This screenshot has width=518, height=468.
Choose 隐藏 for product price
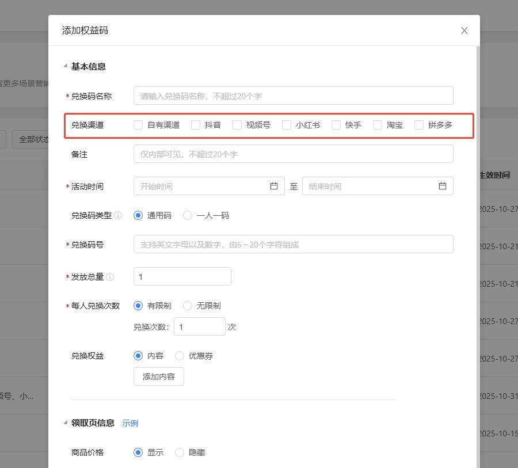pyautogui.click(x=180, y=452)
